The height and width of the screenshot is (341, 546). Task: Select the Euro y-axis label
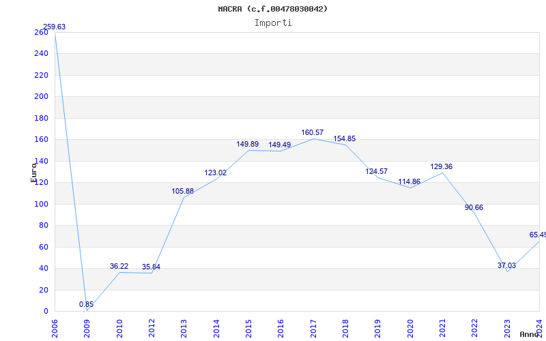tap(33, 171)
